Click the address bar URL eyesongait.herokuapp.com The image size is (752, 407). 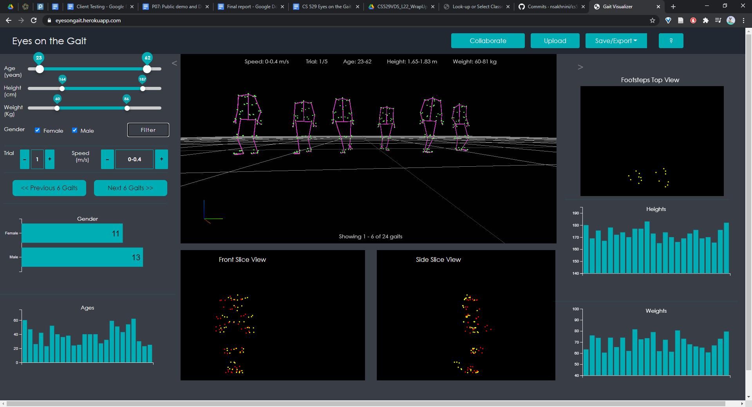88,20
